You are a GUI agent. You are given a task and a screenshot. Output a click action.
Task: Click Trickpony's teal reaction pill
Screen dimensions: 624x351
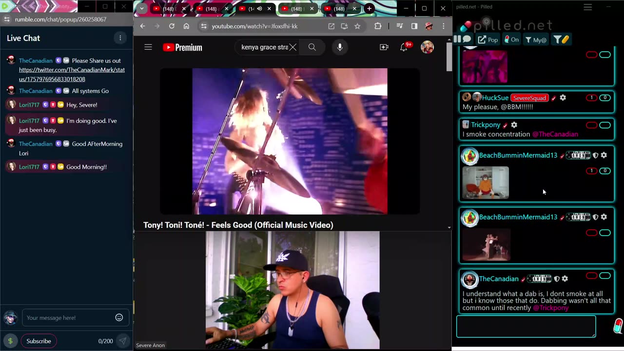(605, 125)
